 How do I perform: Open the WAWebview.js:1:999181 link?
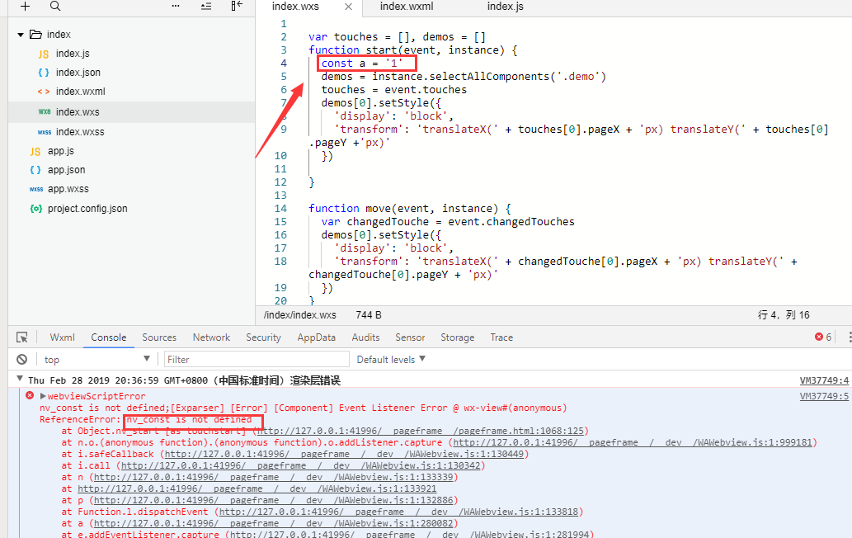tap(633, 442)
